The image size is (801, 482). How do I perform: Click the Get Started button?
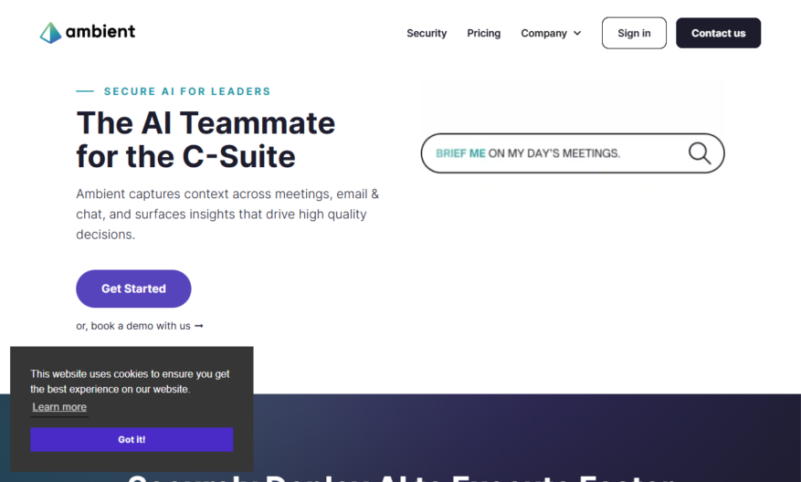click(x=134, y=288)
